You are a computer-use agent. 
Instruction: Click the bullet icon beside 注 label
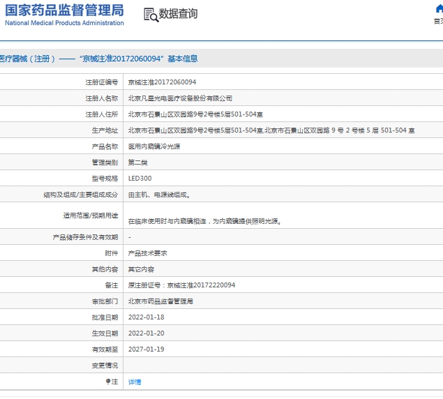pyautogui.click(x=108, y=382)
